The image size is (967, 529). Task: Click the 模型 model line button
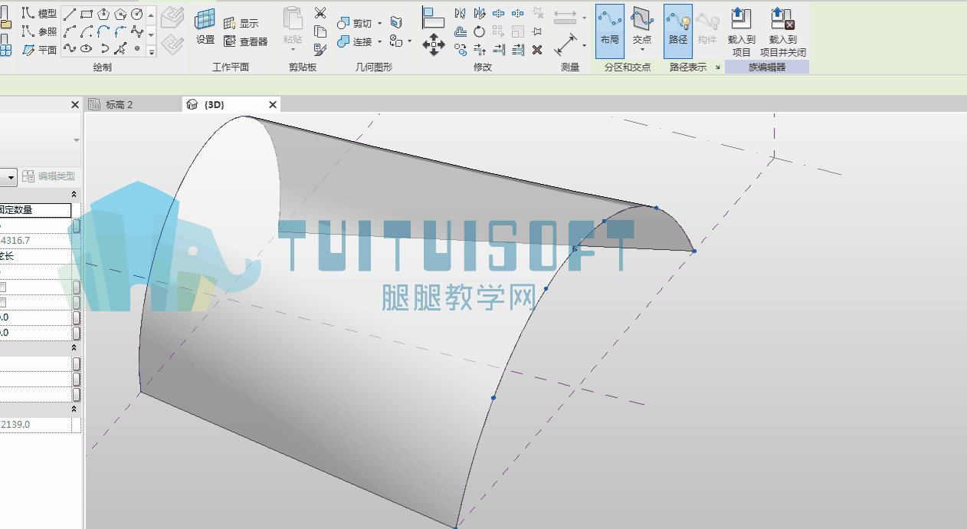39,14
